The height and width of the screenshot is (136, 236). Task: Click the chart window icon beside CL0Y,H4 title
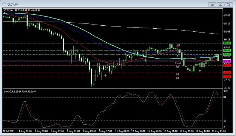4,5
